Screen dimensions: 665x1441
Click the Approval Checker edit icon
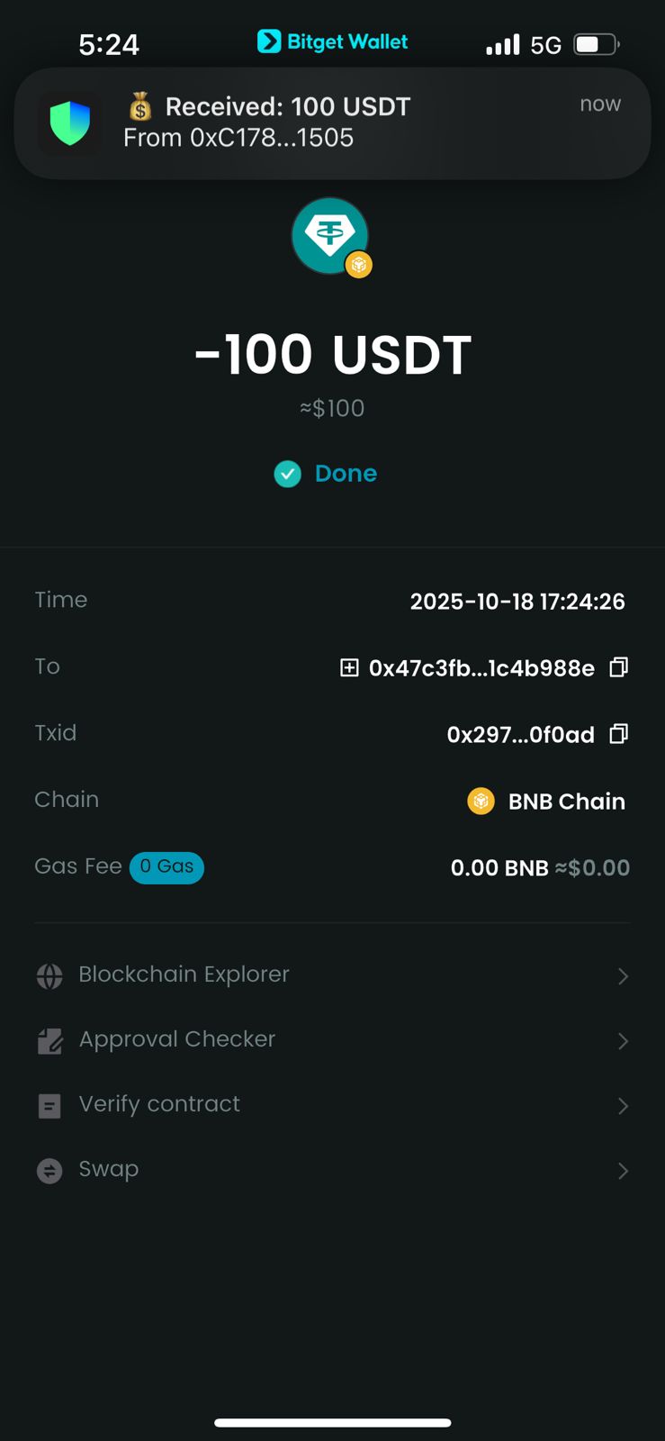(49, 1041)
